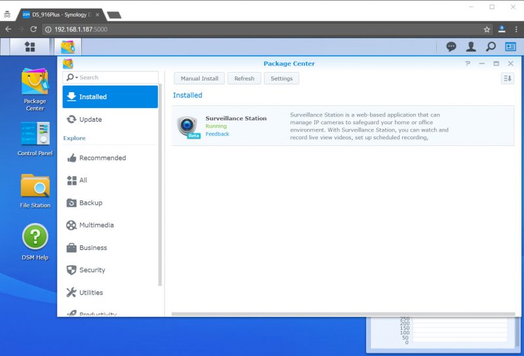This screenshot has width=524, height=356.
Task: Click the Surveillance Station package icon
Action: [x=188, y=127]
